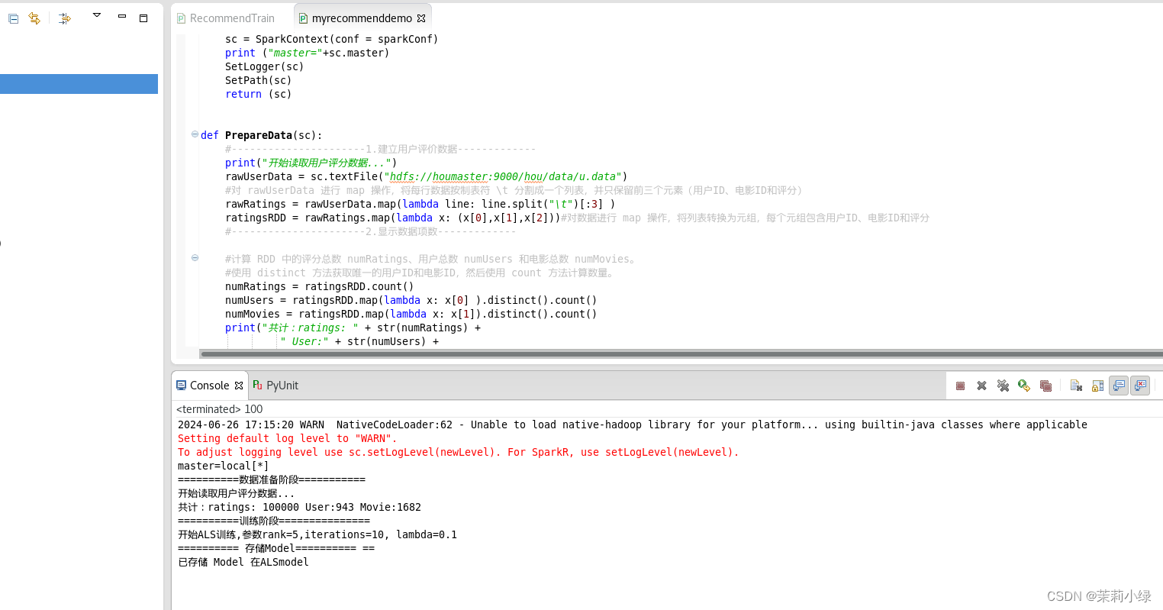
Task: Click the 'ratings: 100000 User:943 Movie:1682' output line
Action: 299,507
